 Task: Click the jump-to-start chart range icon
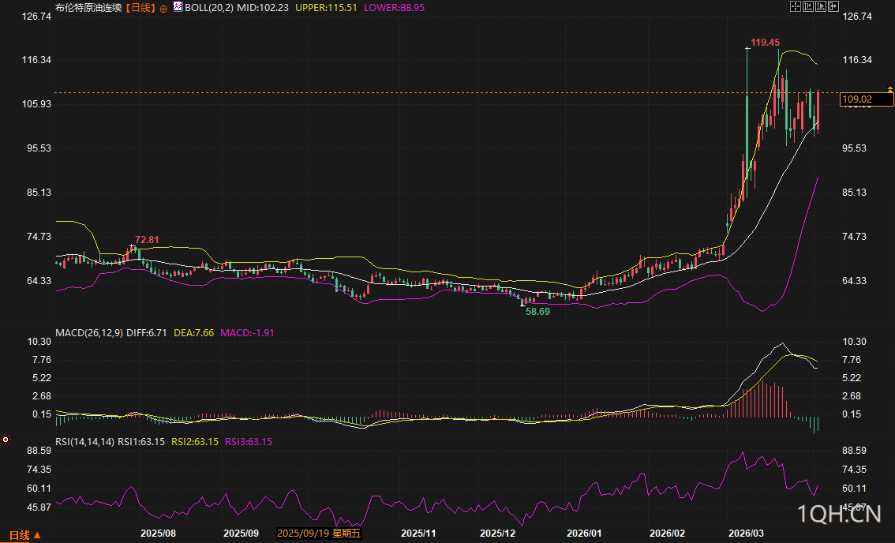pos(807,6)
